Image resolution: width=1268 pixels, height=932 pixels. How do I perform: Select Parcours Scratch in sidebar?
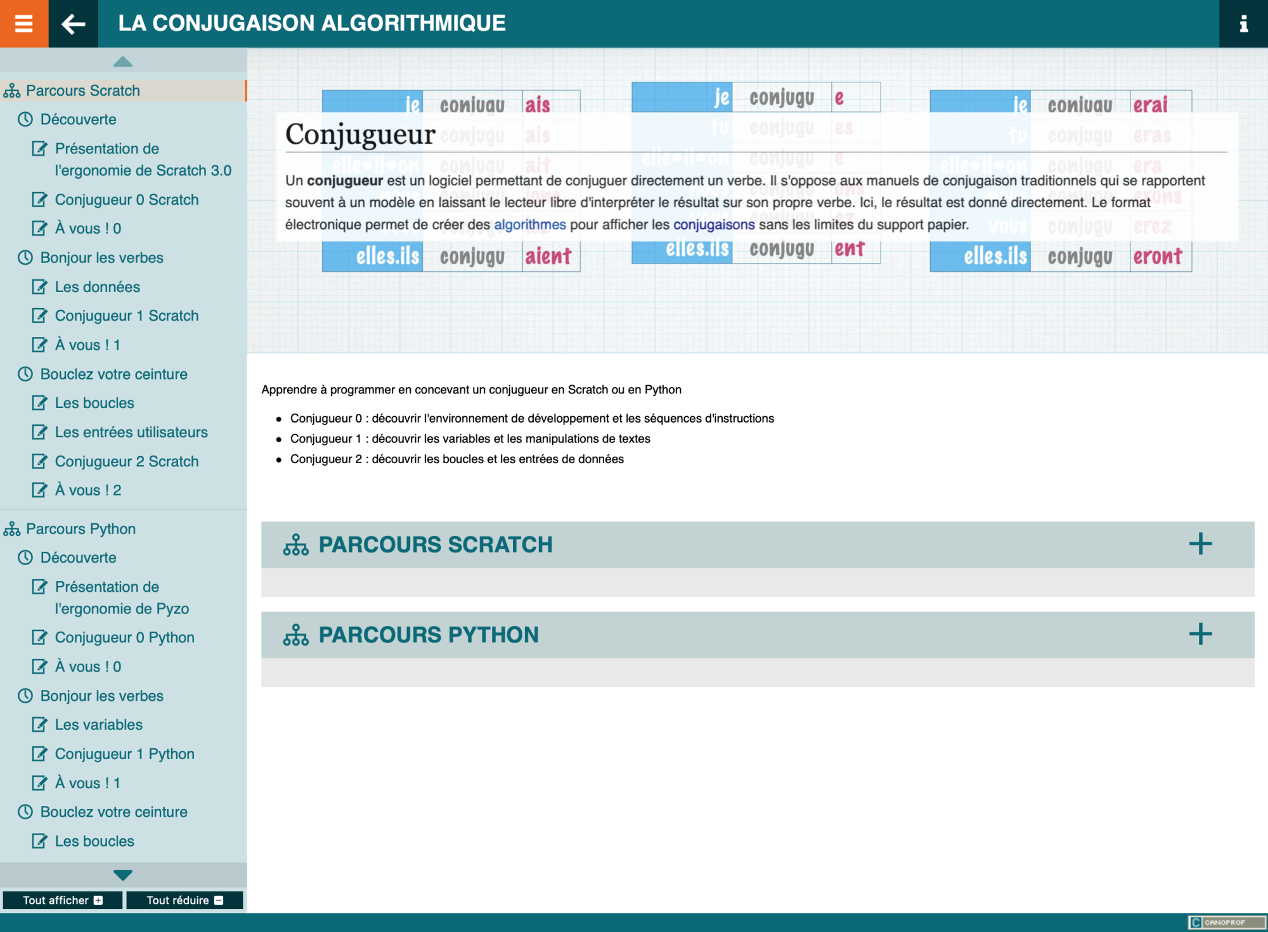82,91
